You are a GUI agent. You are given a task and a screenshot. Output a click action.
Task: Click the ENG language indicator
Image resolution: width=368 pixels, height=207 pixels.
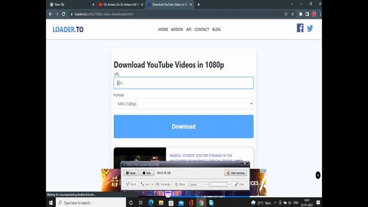click(x=296, y=203)
